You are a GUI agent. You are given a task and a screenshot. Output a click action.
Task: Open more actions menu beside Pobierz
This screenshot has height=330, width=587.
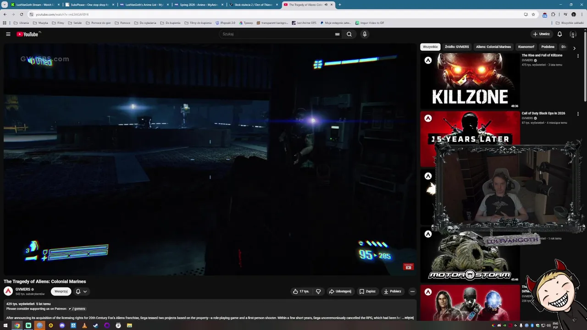point(412,291)
